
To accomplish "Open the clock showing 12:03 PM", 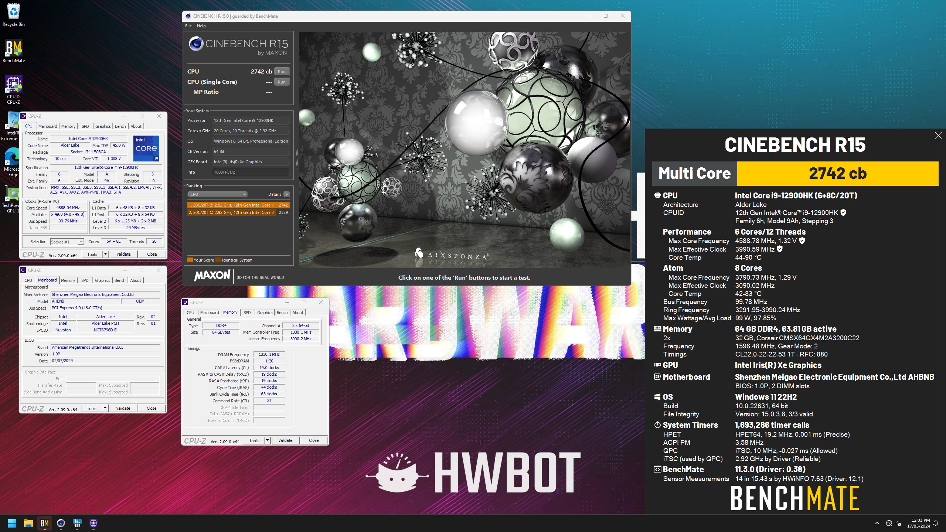I will pyautogui.click(x=918, y=523).
